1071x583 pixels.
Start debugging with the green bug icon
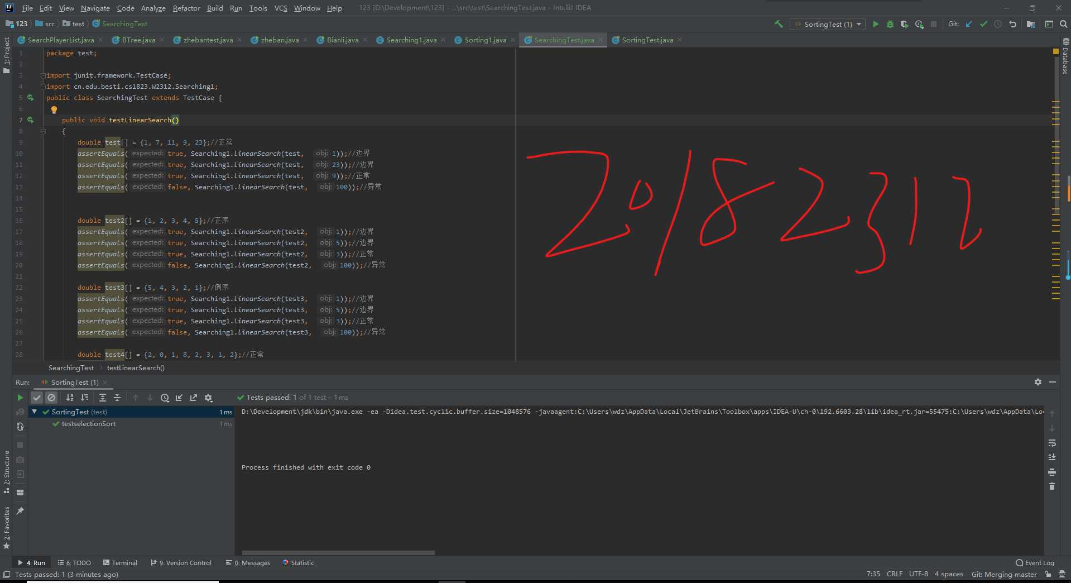(x=890, y=24)
